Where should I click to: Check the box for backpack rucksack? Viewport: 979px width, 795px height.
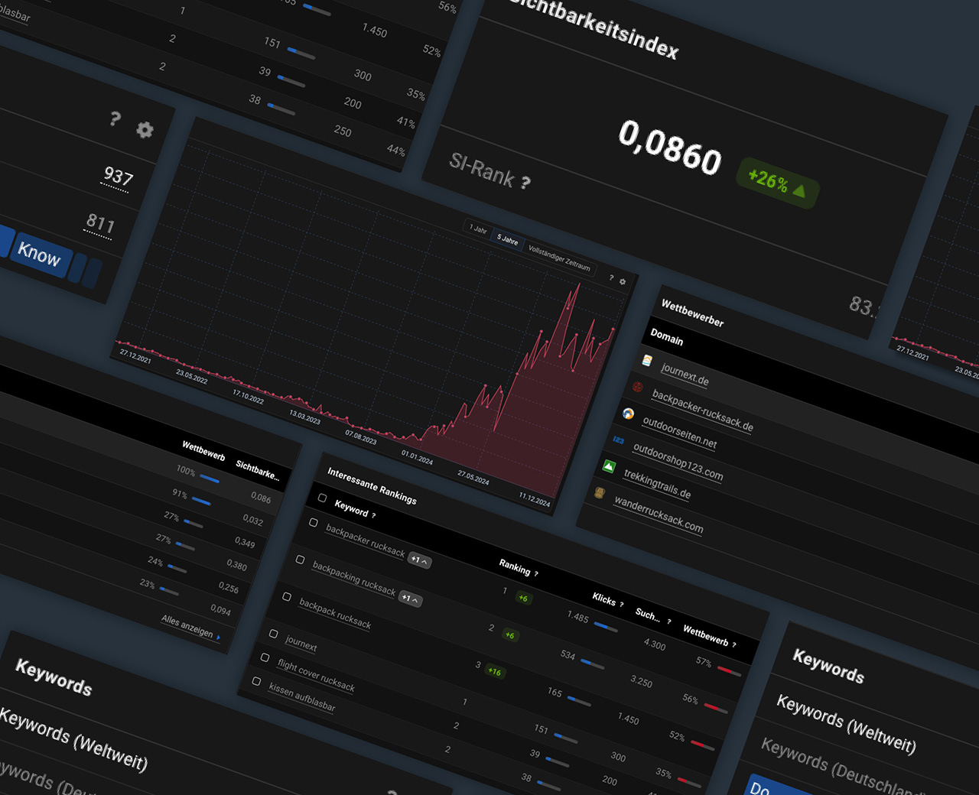[x=287, y=597]
